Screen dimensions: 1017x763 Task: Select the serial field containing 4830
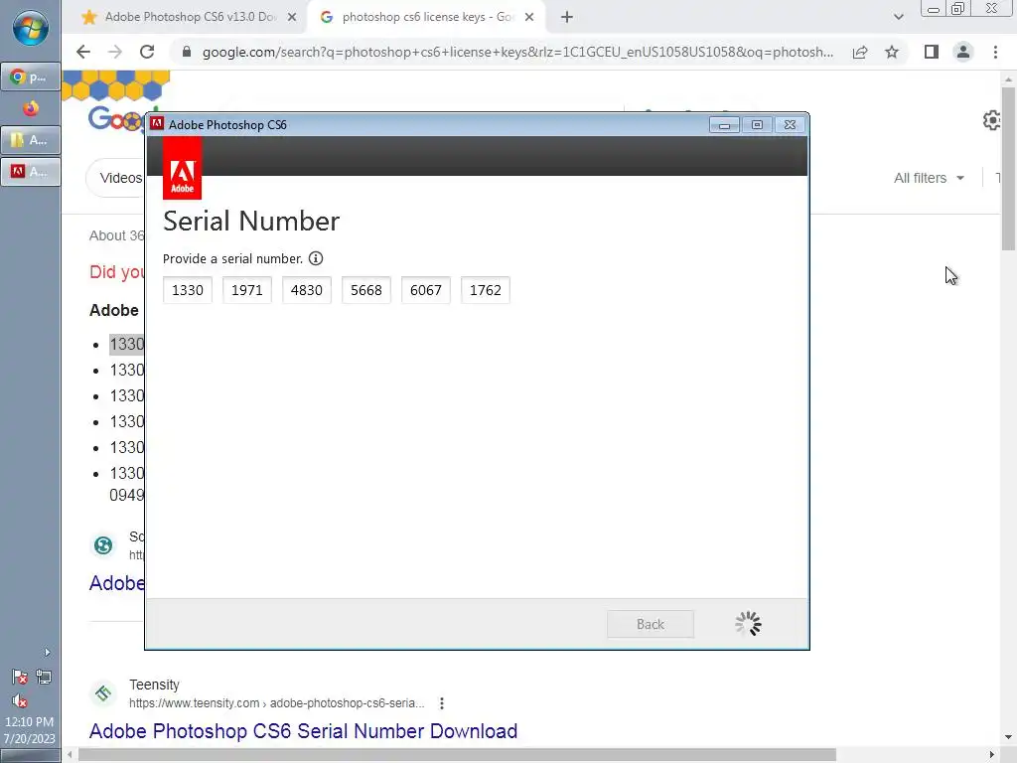(307, 290)
